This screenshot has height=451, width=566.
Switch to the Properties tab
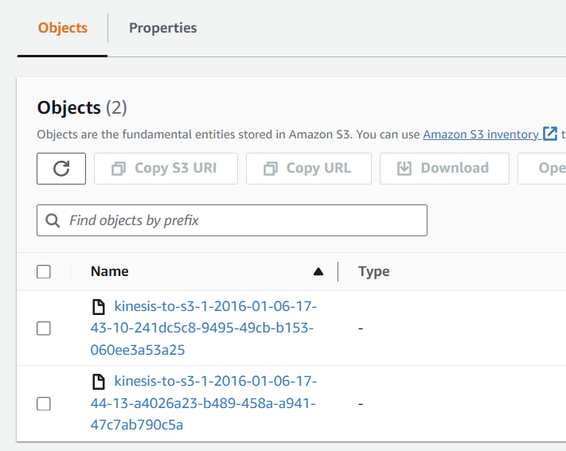[x=162, y=28]
